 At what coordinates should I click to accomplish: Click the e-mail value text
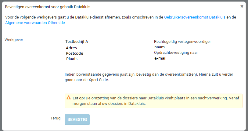coord(160,58)
